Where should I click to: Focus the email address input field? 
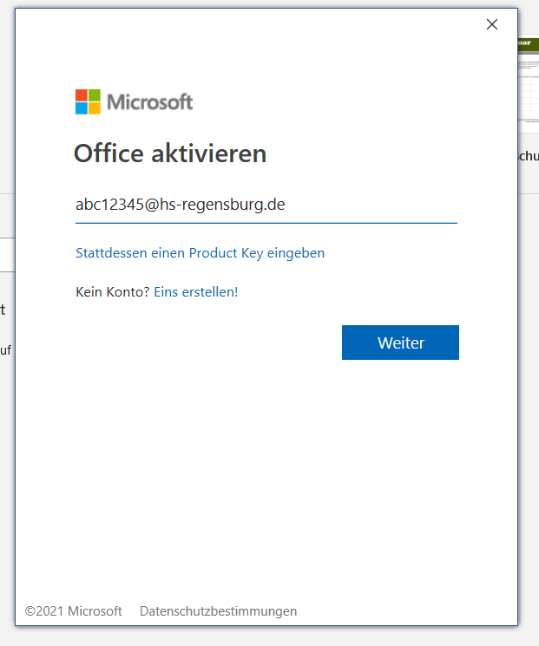point(266,205)
